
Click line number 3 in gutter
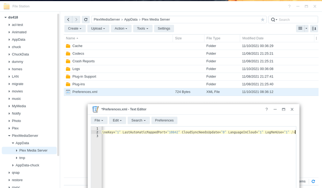(97, 136)
